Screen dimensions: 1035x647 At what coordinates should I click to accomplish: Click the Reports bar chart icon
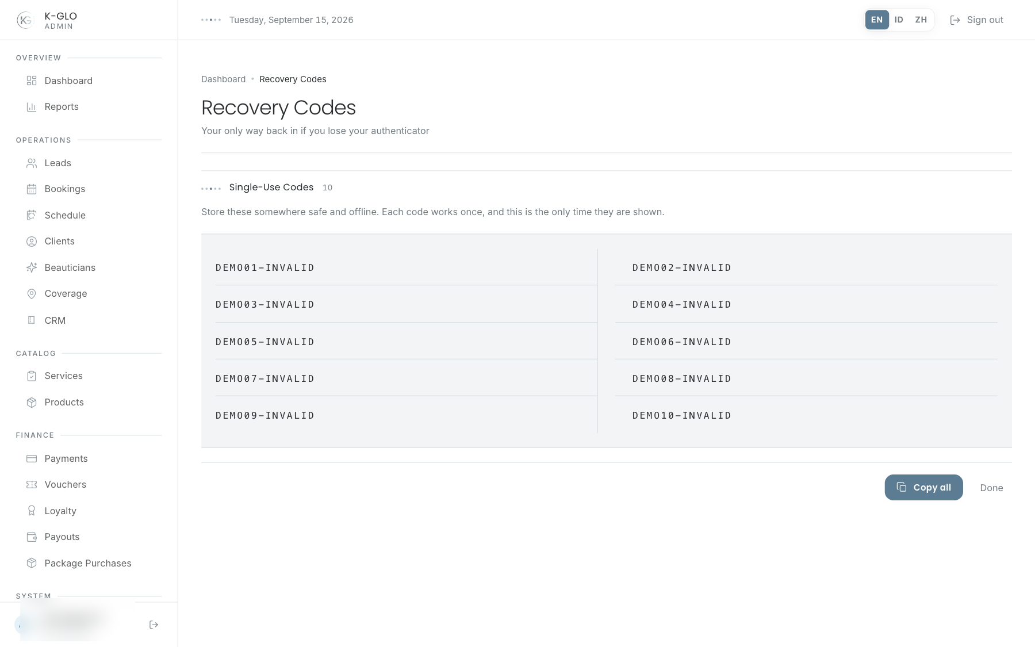[32, 107]
